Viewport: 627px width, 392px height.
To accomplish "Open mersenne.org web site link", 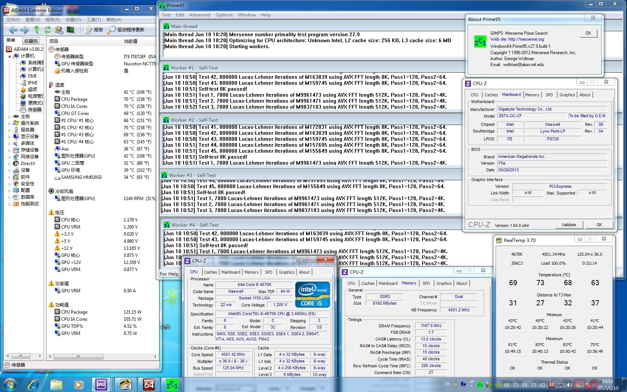I will point(517,39).
